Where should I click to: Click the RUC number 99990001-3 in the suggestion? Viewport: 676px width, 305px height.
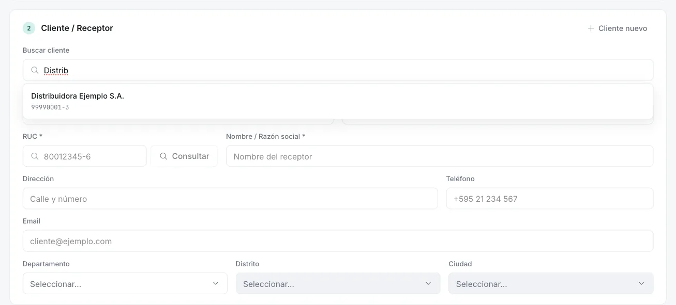(x=50, y=107)
